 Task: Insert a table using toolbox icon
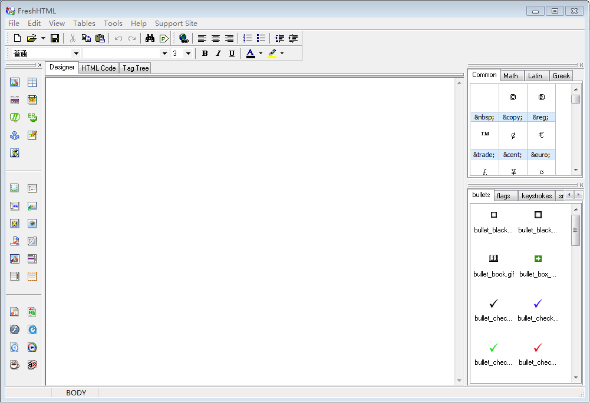pos(32,82)
